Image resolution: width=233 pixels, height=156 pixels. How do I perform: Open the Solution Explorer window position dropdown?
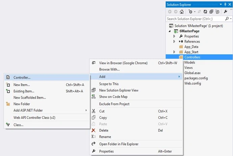(221, 4)
